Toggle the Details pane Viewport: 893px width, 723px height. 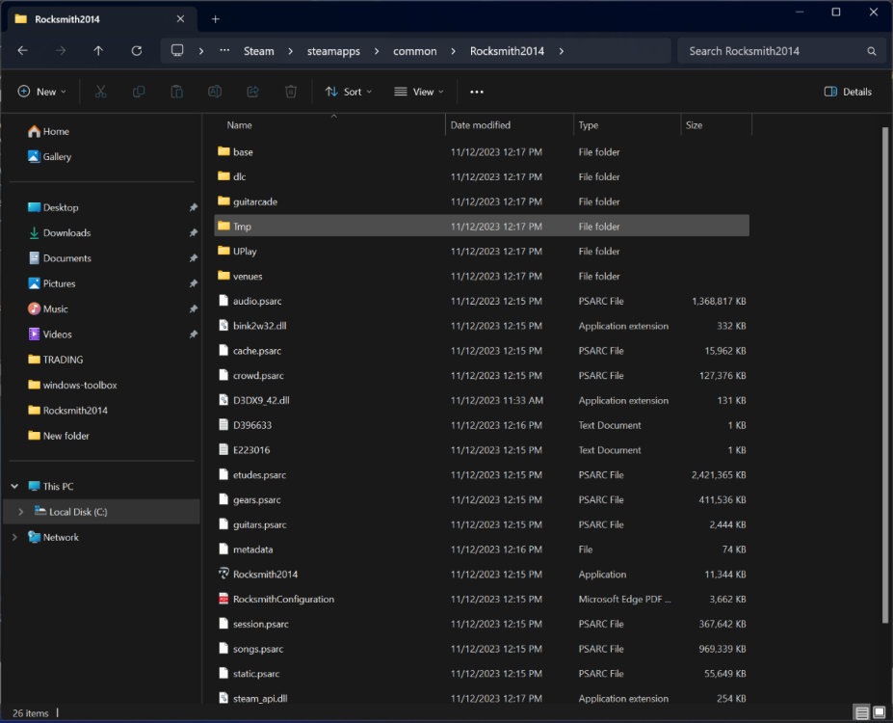click(x=848, y=92)
